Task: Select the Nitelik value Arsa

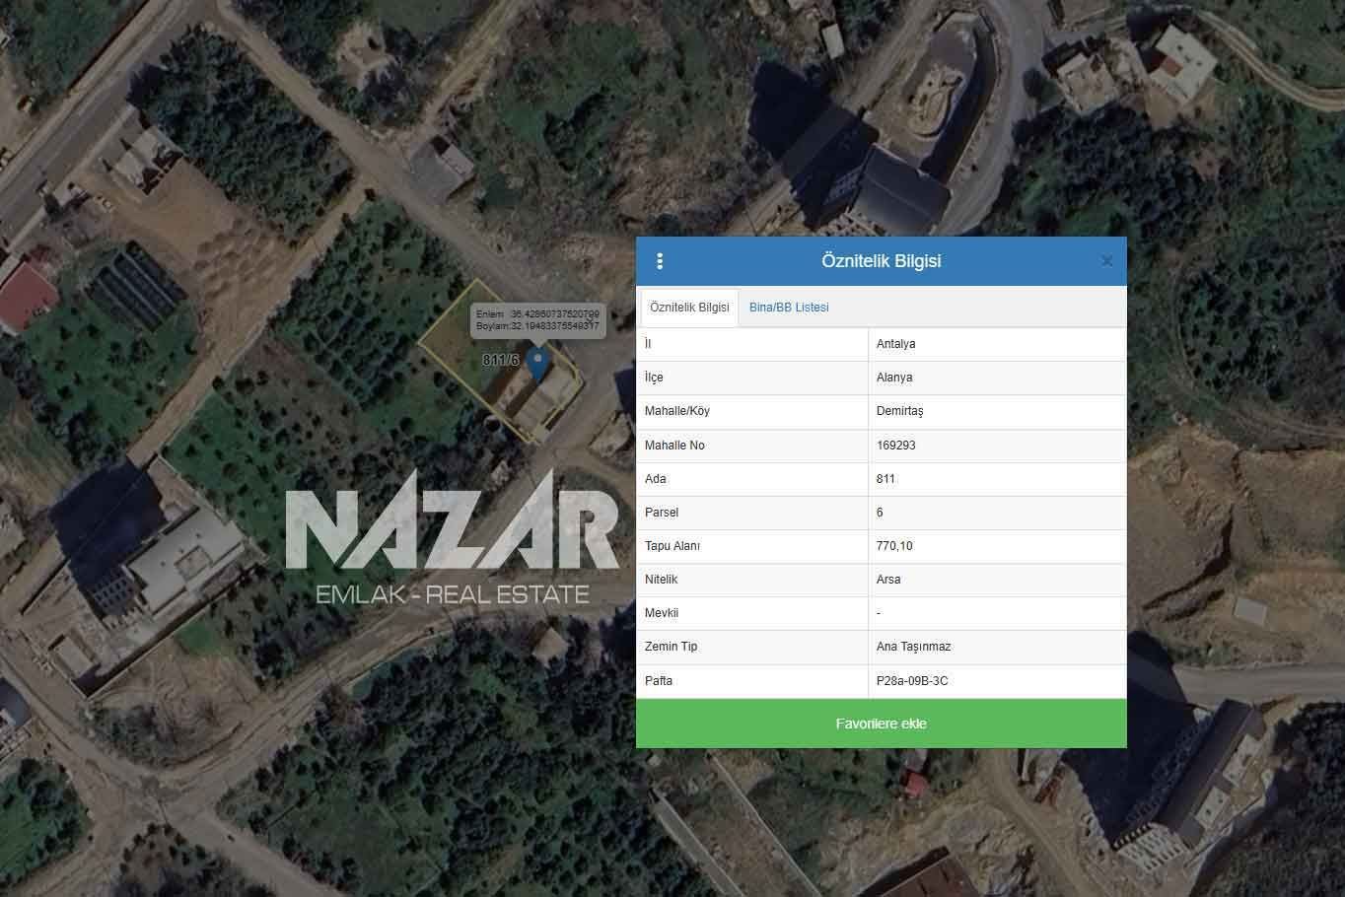Action: tap(888, 580)
